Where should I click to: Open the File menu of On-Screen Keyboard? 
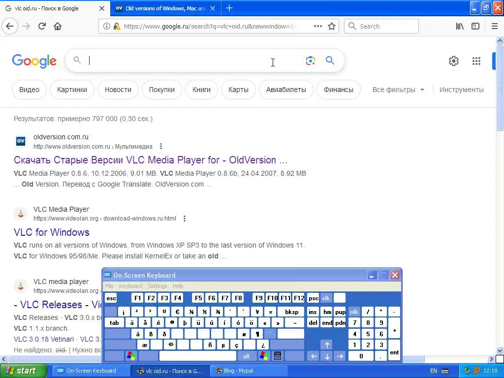(x=109, y=286)
